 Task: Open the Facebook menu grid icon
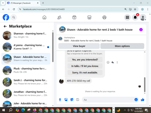point(127,17)
